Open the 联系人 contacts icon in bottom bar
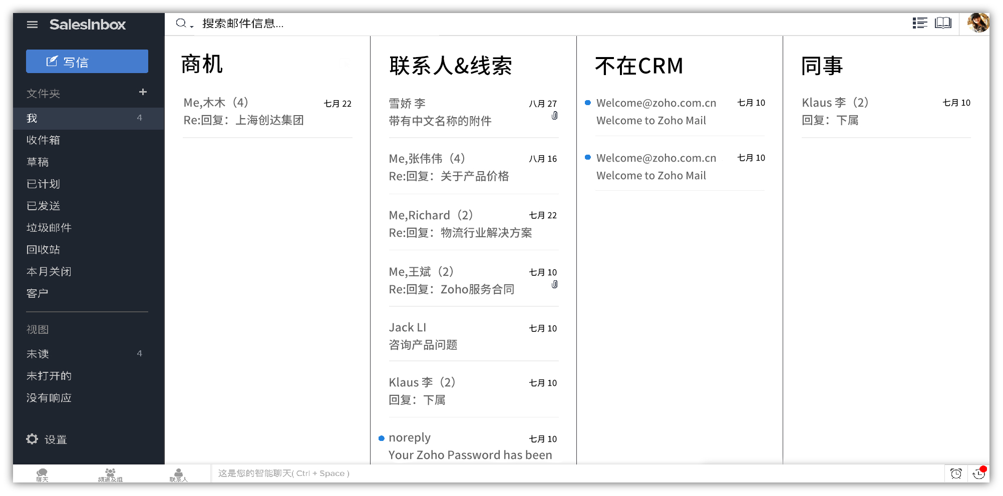Viewport: 1003px width, 496px height. (x=178, y=474)
